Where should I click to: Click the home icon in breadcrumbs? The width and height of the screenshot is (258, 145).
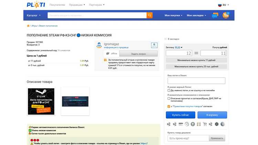pos(28,26)
